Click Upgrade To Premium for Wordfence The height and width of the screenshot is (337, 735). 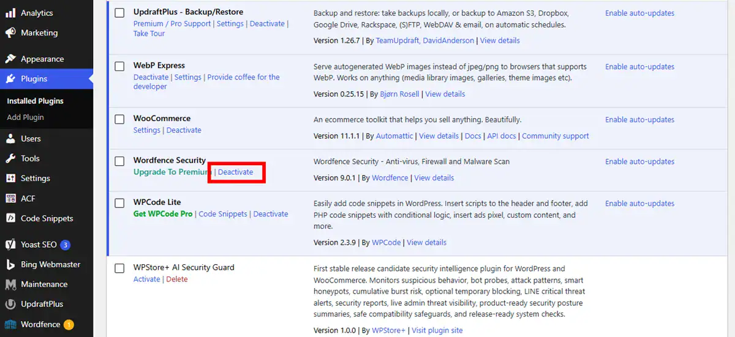172,172
